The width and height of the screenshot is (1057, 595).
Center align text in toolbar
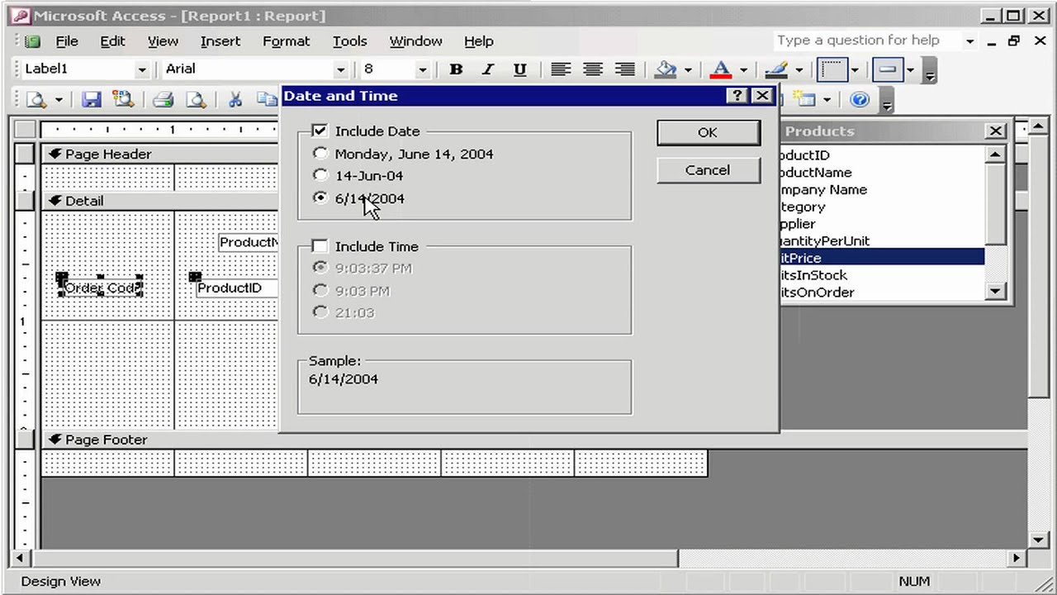(x=593, y=69)
